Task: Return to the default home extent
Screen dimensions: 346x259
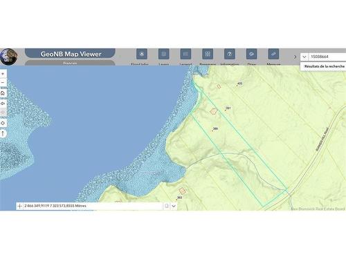Action: 3,93
